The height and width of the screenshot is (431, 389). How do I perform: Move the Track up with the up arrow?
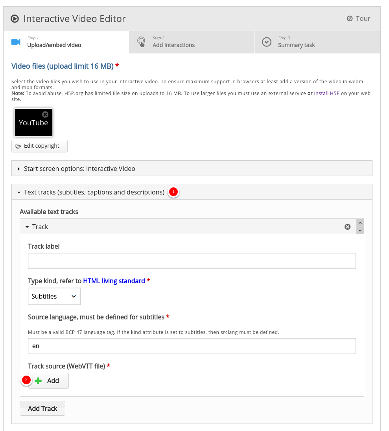pos(360,223)
